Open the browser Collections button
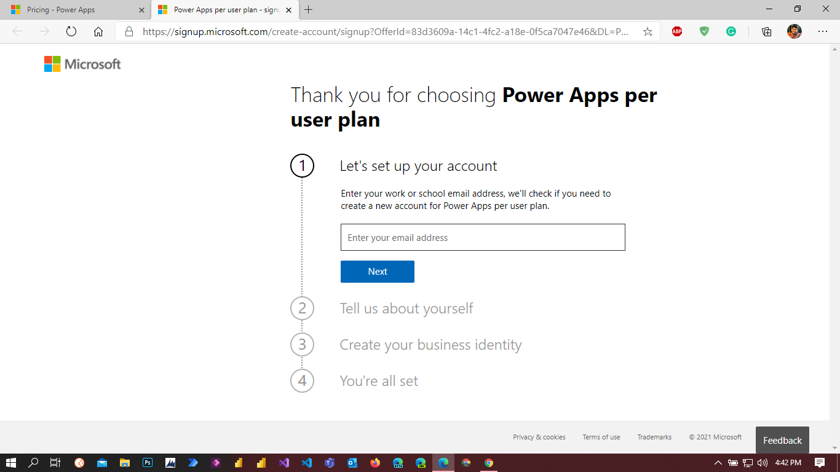 [x=766, y=32]
